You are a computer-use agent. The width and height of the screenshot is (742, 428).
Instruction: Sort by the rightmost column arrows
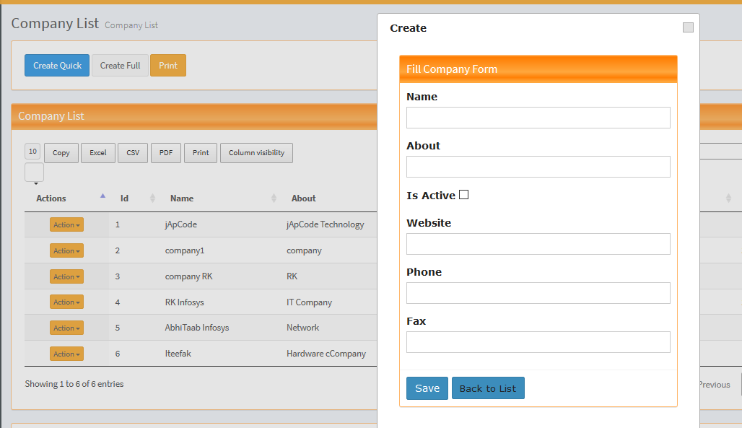tap(728, 198)
